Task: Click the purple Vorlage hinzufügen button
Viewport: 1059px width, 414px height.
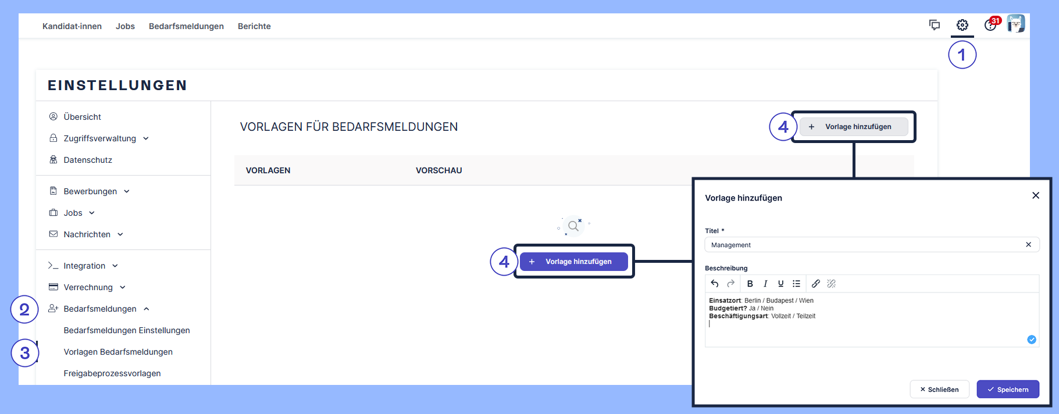Action: (574, 262)
